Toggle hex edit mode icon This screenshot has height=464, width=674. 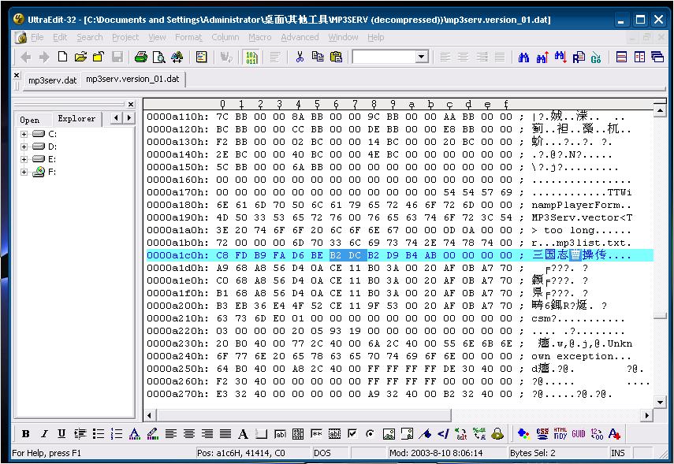tap(251, 57)
